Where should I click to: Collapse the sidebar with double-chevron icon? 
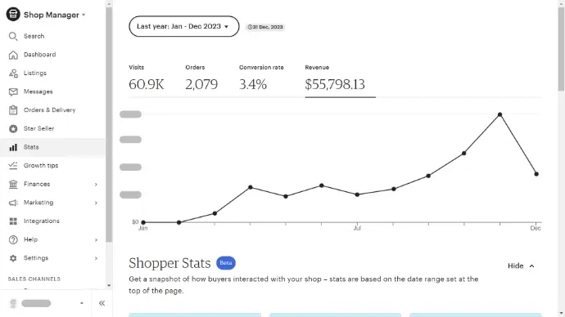tap(102, 303)
